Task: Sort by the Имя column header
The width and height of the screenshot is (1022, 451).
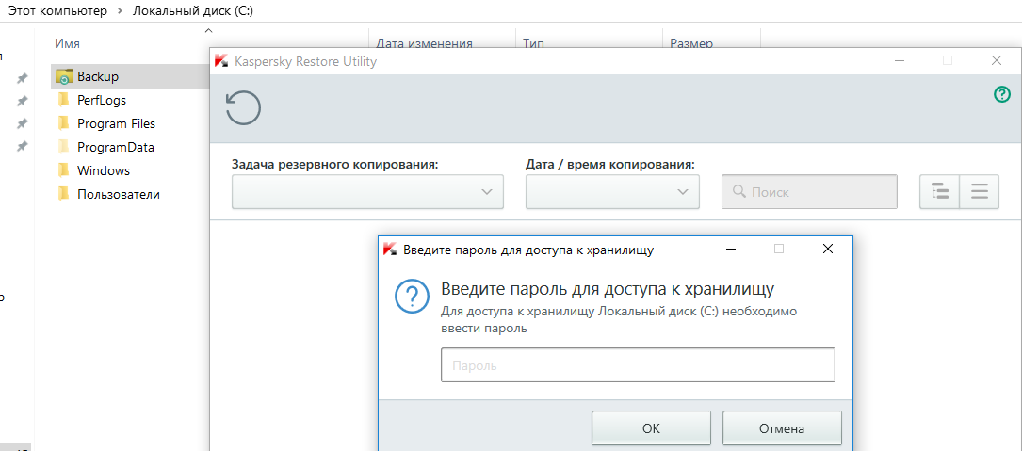Action: pos(68,43)
